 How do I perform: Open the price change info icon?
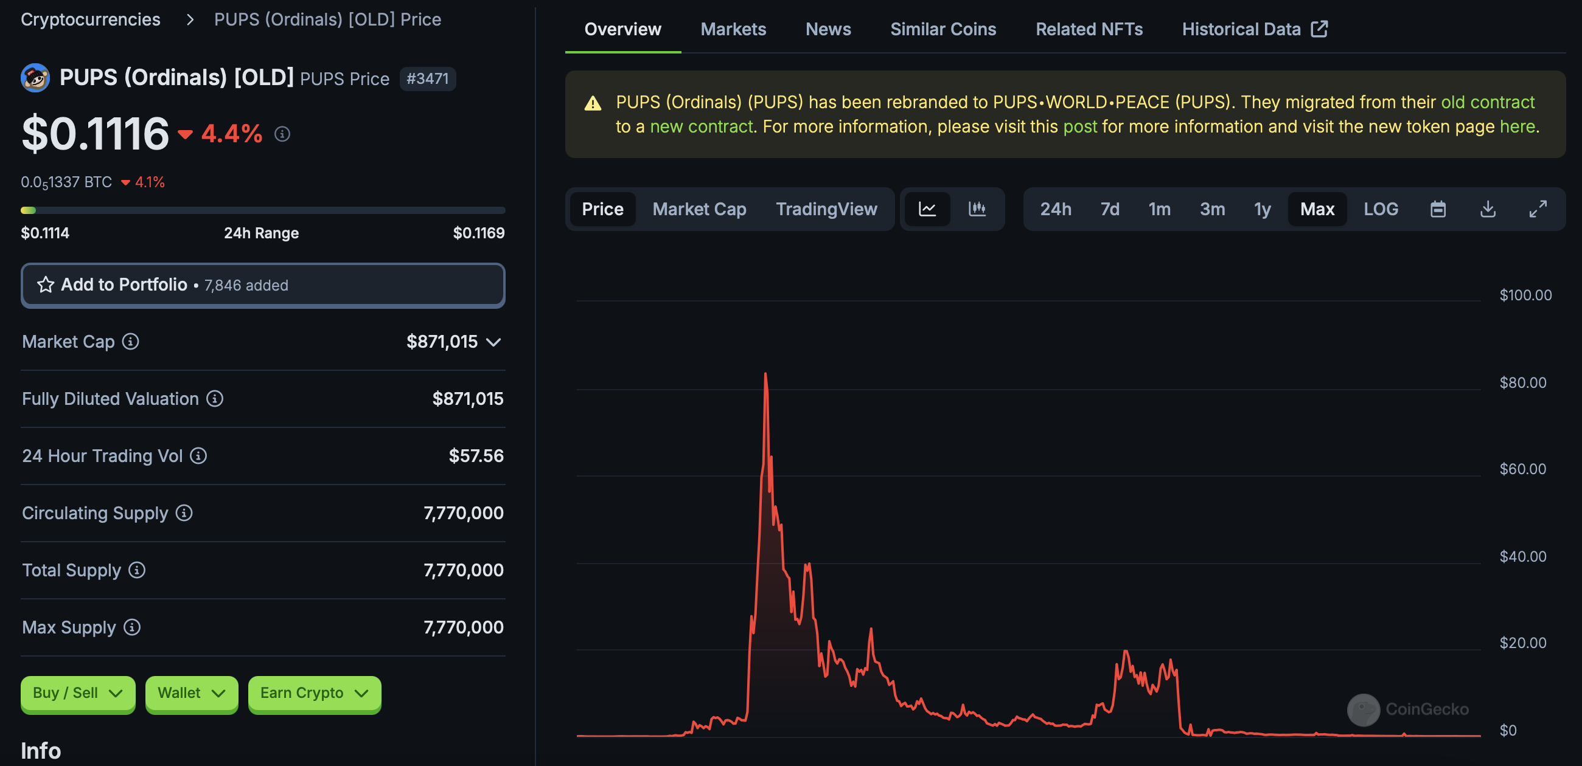(x=282, y=133)
